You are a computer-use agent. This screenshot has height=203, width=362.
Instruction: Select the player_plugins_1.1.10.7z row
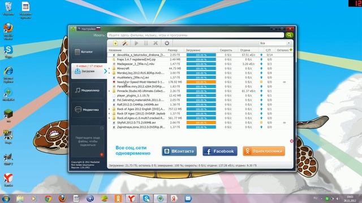coord(200,95)
